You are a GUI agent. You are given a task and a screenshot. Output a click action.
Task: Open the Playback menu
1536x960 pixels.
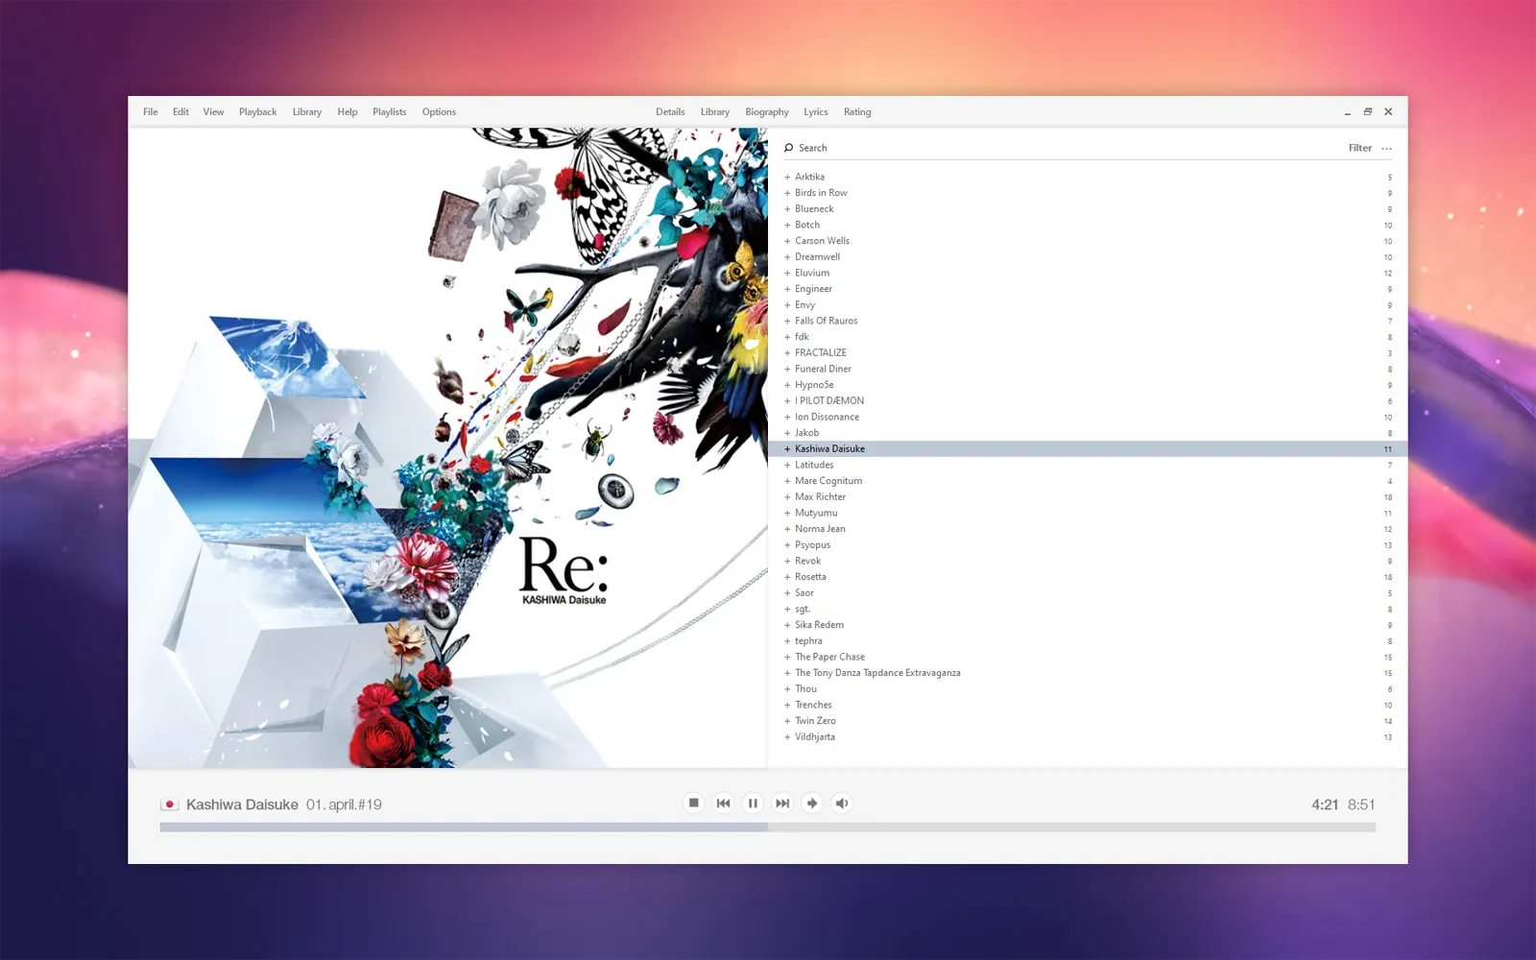[x=257, y=112]
